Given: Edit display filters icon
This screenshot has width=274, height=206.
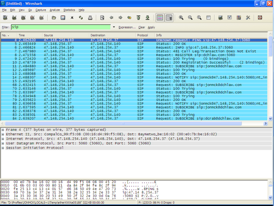Looking at the screenshot, I should pos(230,18).
